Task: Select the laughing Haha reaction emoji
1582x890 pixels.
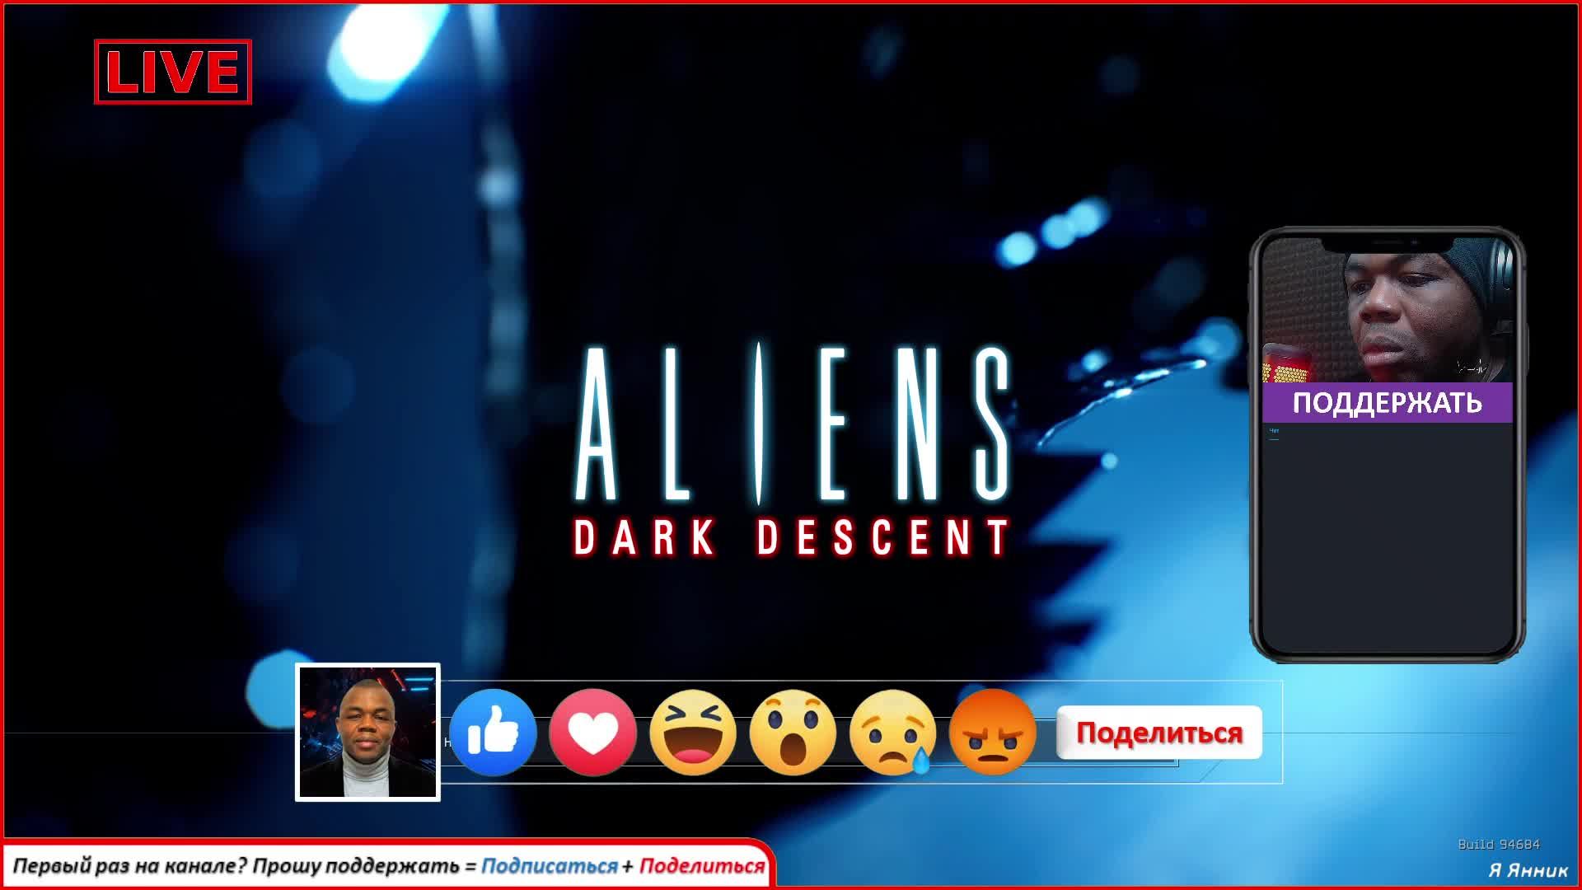Action: click(692, 733)
